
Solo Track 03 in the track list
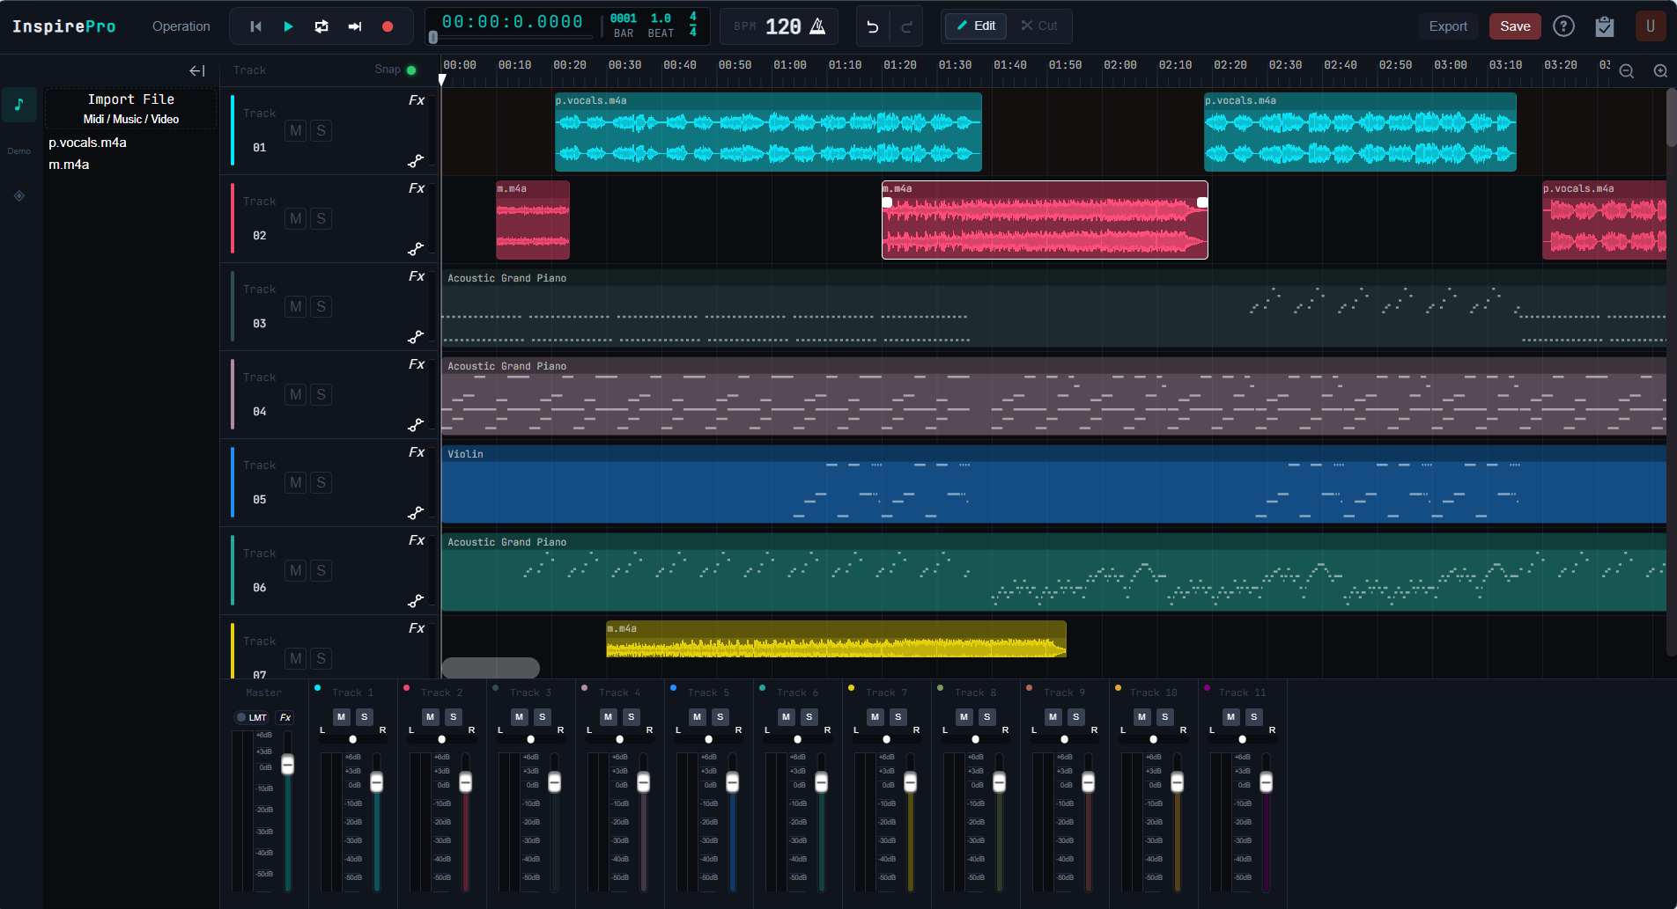coord(321,307)
